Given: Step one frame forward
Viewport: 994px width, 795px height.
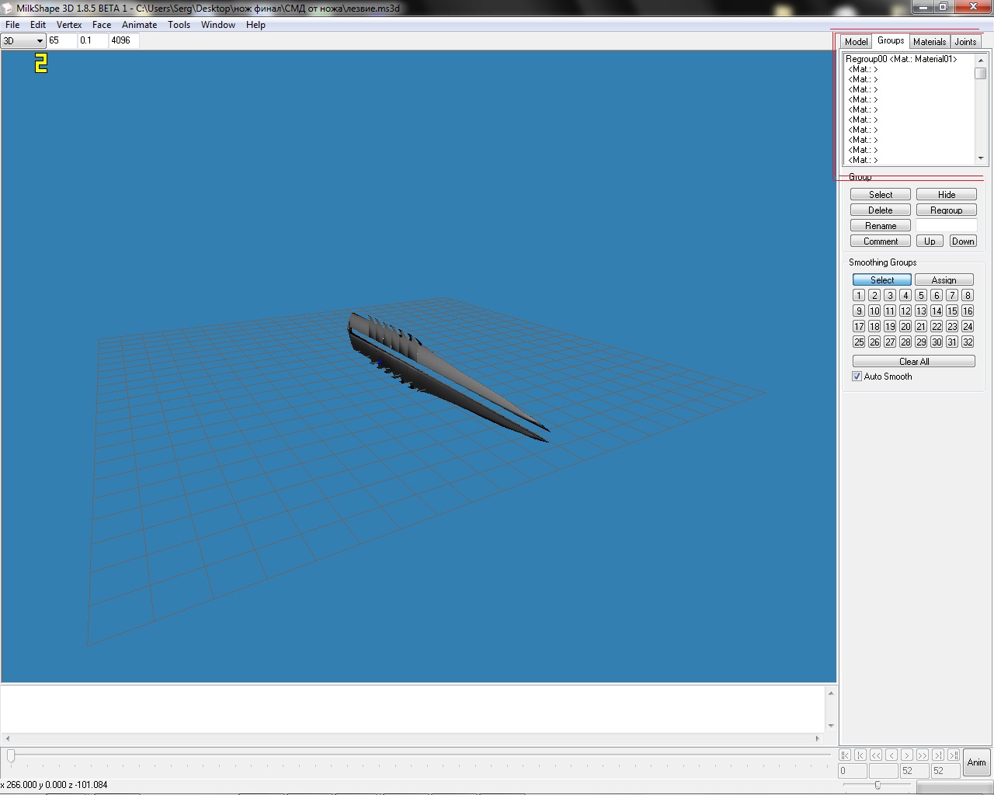Looking at the screenshot, I should tap(906, 755).
